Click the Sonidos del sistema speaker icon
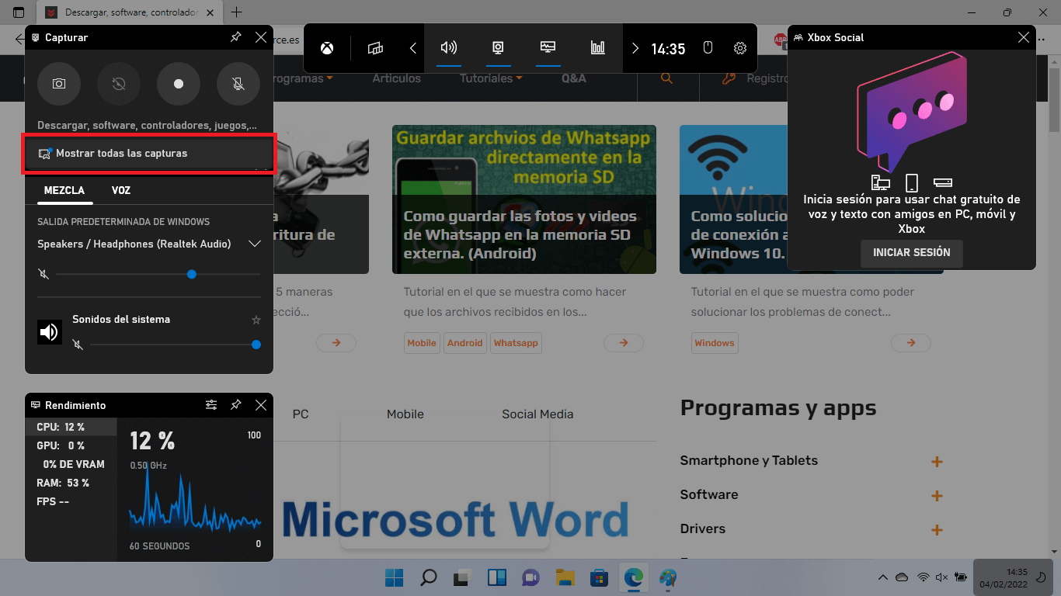Screen dimensions: 1061x596 (x=50, y=332)
